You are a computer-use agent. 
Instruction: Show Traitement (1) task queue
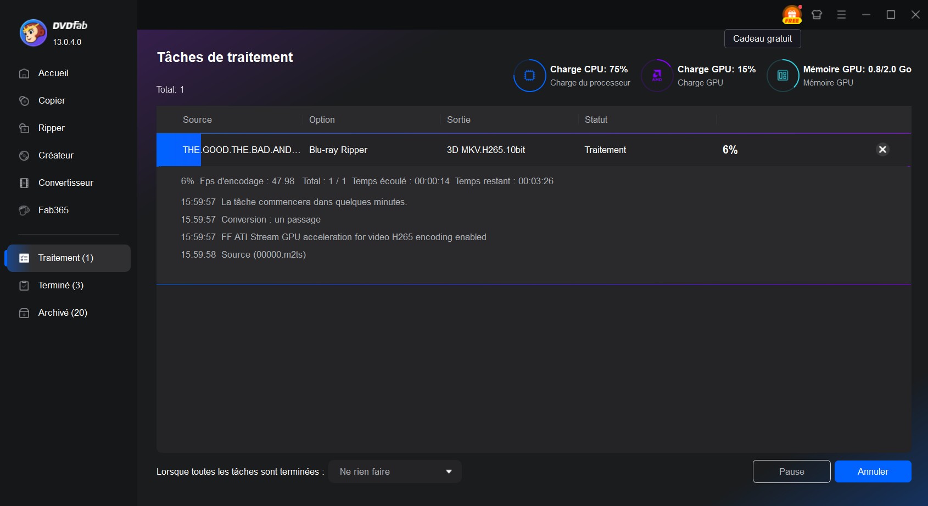[x=69, y=258]
